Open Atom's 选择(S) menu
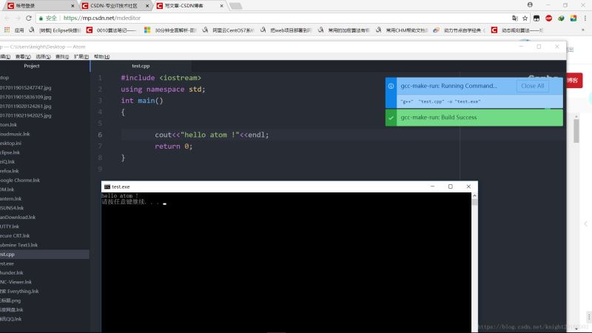 tap(43, 57)
